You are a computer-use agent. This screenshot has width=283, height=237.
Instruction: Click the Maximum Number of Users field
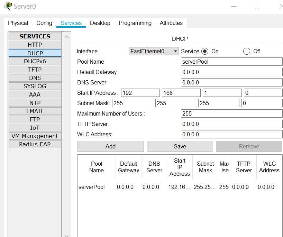click(x=232, y=113)
